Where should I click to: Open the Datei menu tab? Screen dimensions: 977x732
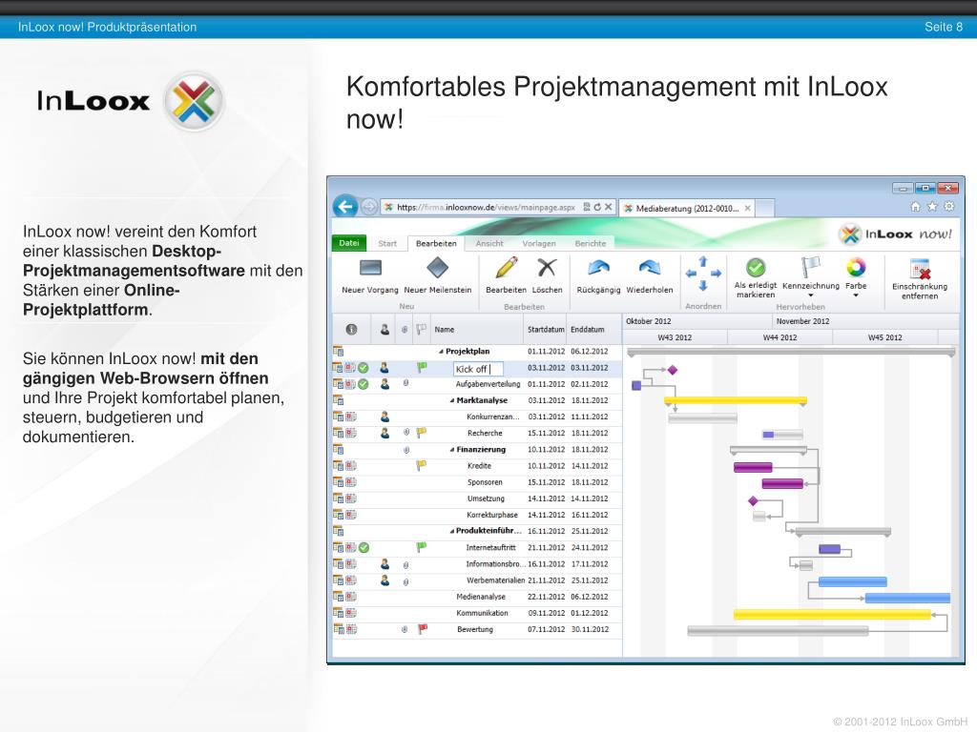pyautogui.click(x=349, y=243)
